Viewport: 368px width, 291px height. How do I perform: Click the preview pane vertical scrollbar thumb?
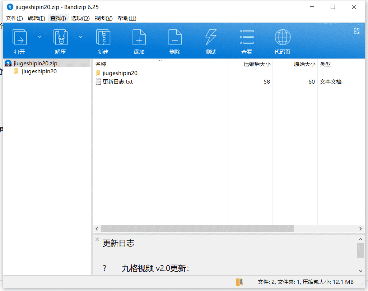coord(360,250)
